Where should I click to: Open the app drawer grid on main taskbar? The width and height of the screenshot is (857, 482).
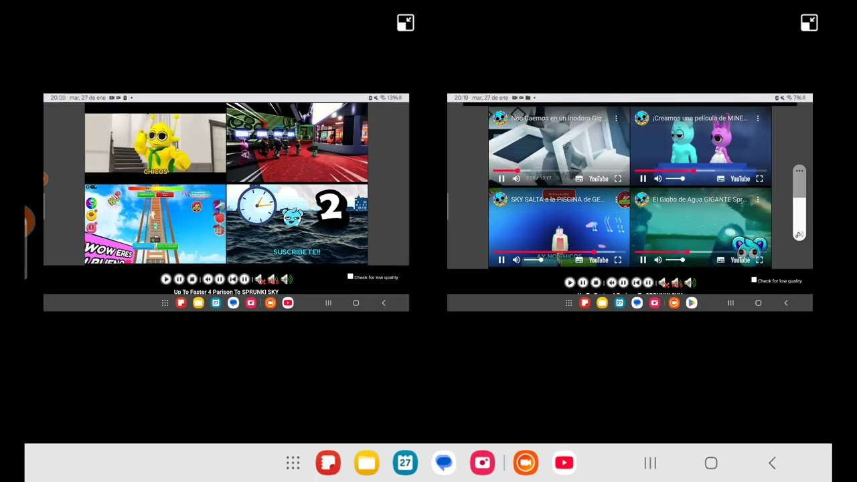pyautogui.click(x=293, y=463)
